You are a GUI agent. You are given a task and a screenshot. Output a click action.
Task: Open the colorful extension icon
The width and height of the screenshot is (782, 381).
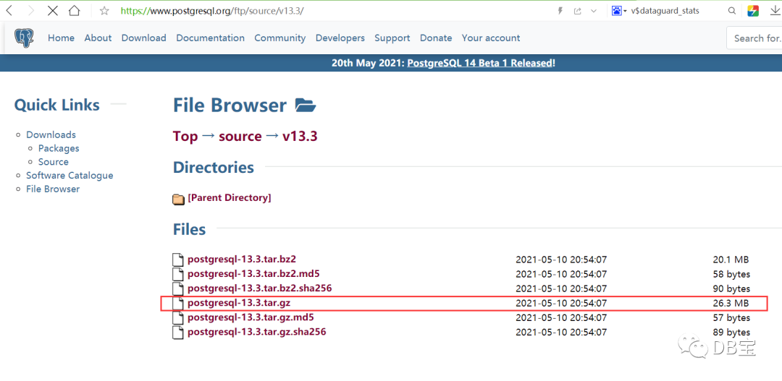point(753,10)
